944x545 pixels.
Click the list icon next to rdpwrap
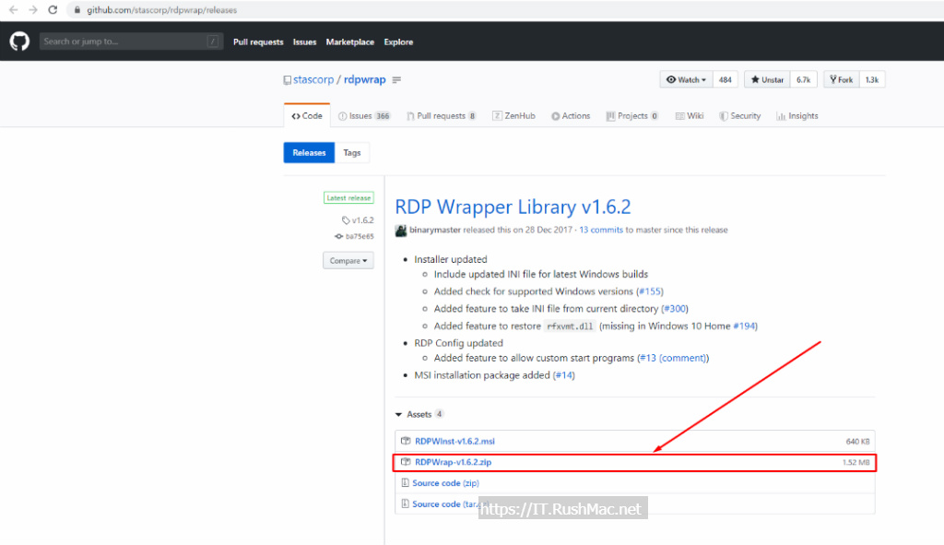[396, 79]
